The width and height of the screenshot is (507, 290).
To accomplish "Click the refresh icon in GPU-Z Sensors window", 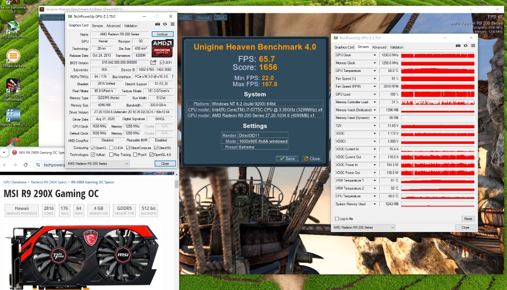I will pos(465,46).
